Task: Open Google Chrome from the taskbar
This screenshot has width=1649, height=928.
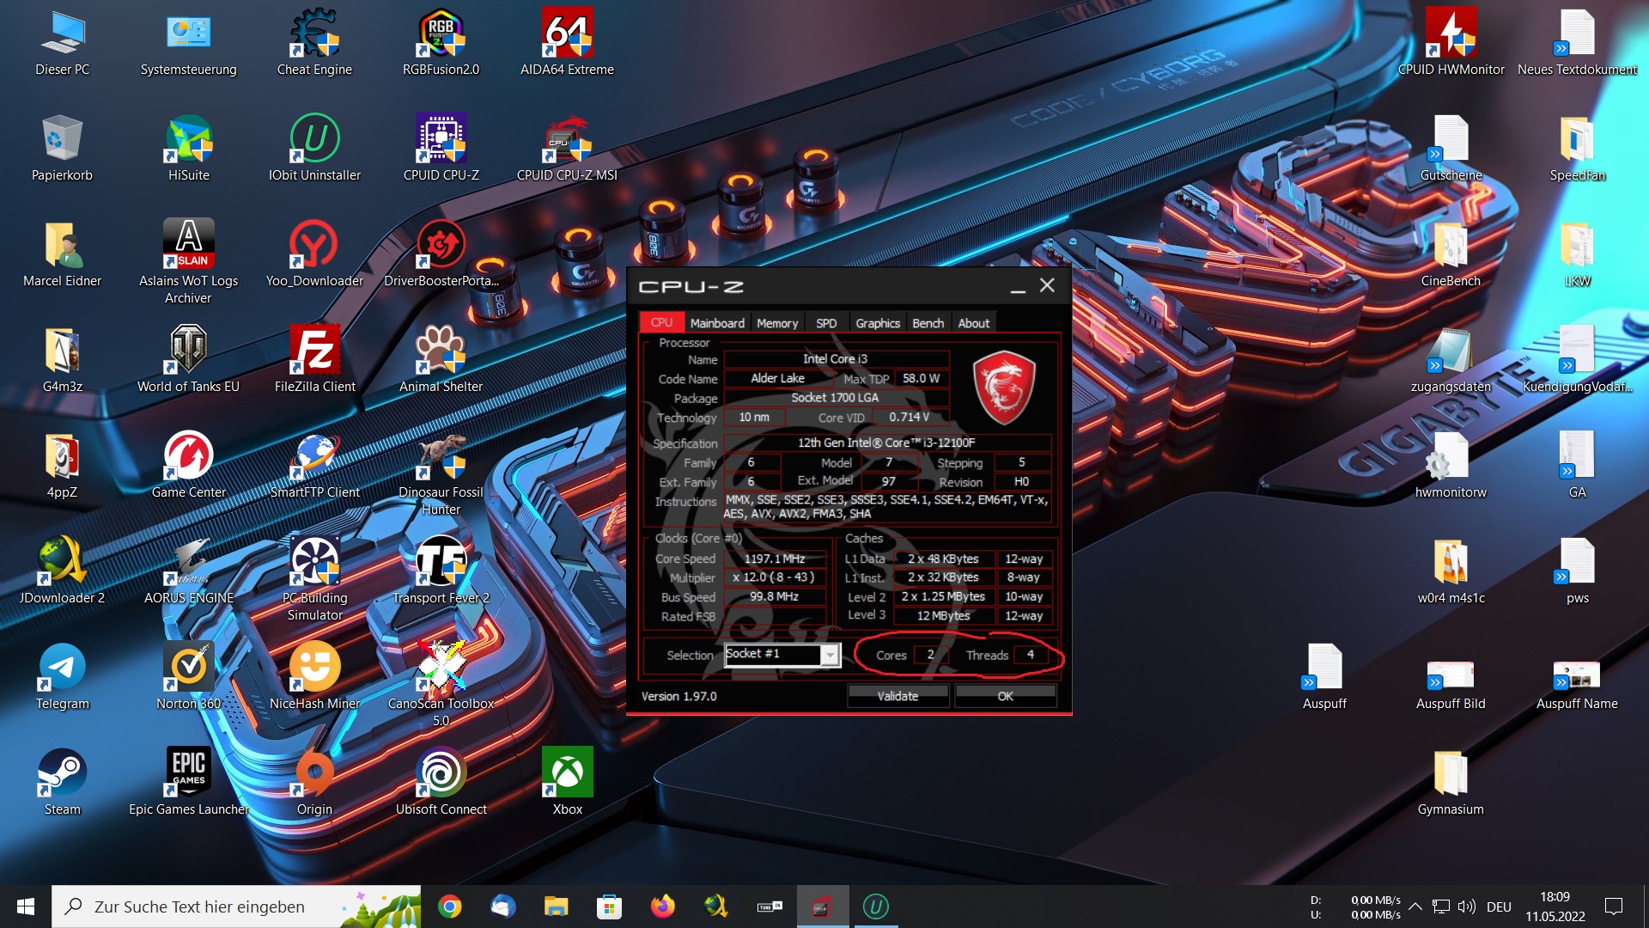Action: 449,907
